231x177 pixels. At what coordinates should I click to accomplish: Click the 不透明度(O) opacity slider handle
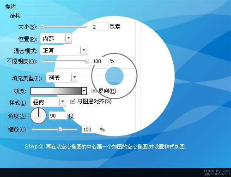[87, 61]
